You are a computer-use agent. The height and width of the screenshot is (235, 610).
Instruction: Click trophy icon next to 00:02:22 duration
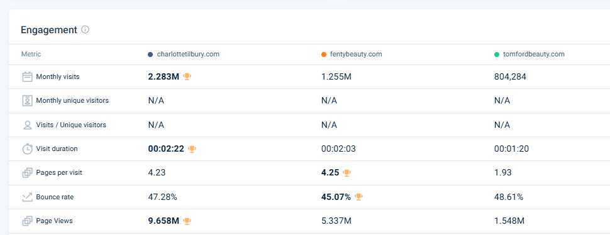click(192, 149)
